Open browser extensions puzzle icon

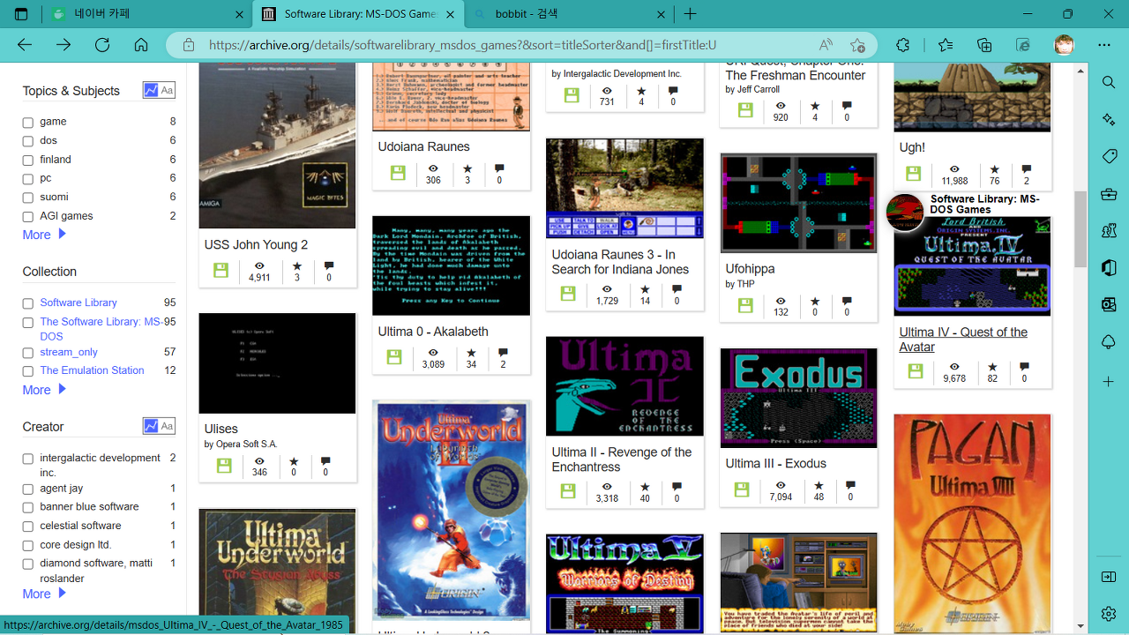pyautogui.click(x=902, y=45)
